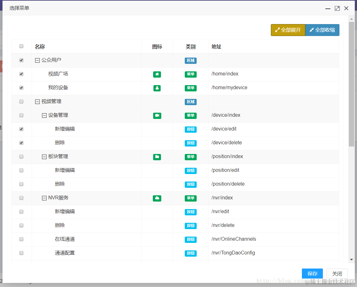Click the 通道配置 row name
357x287 pixels.
click(65, 253)
